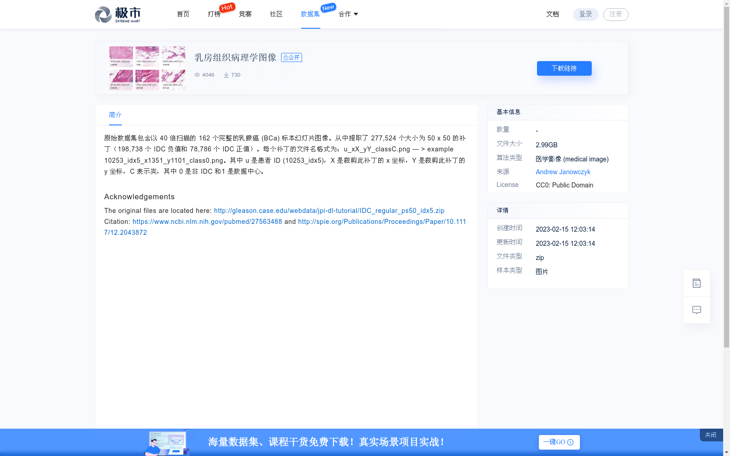Image resolution: width=730 pixels, height=456 pixels.
Task: Click the eye views icon beside 4046
Action: click(x=197, y=75)
